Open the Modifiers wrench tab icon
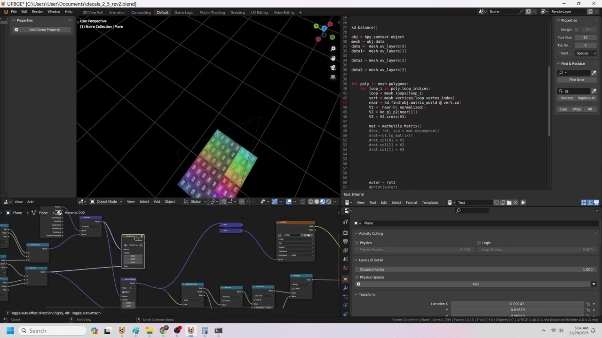 pos(346,288)
